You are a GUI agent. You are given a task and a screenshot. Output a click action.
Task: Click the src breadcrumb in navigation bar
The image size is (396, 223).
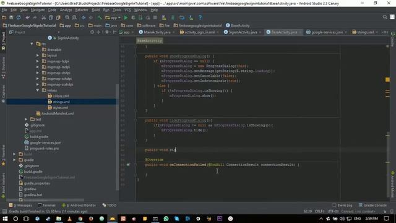[80, 25]
